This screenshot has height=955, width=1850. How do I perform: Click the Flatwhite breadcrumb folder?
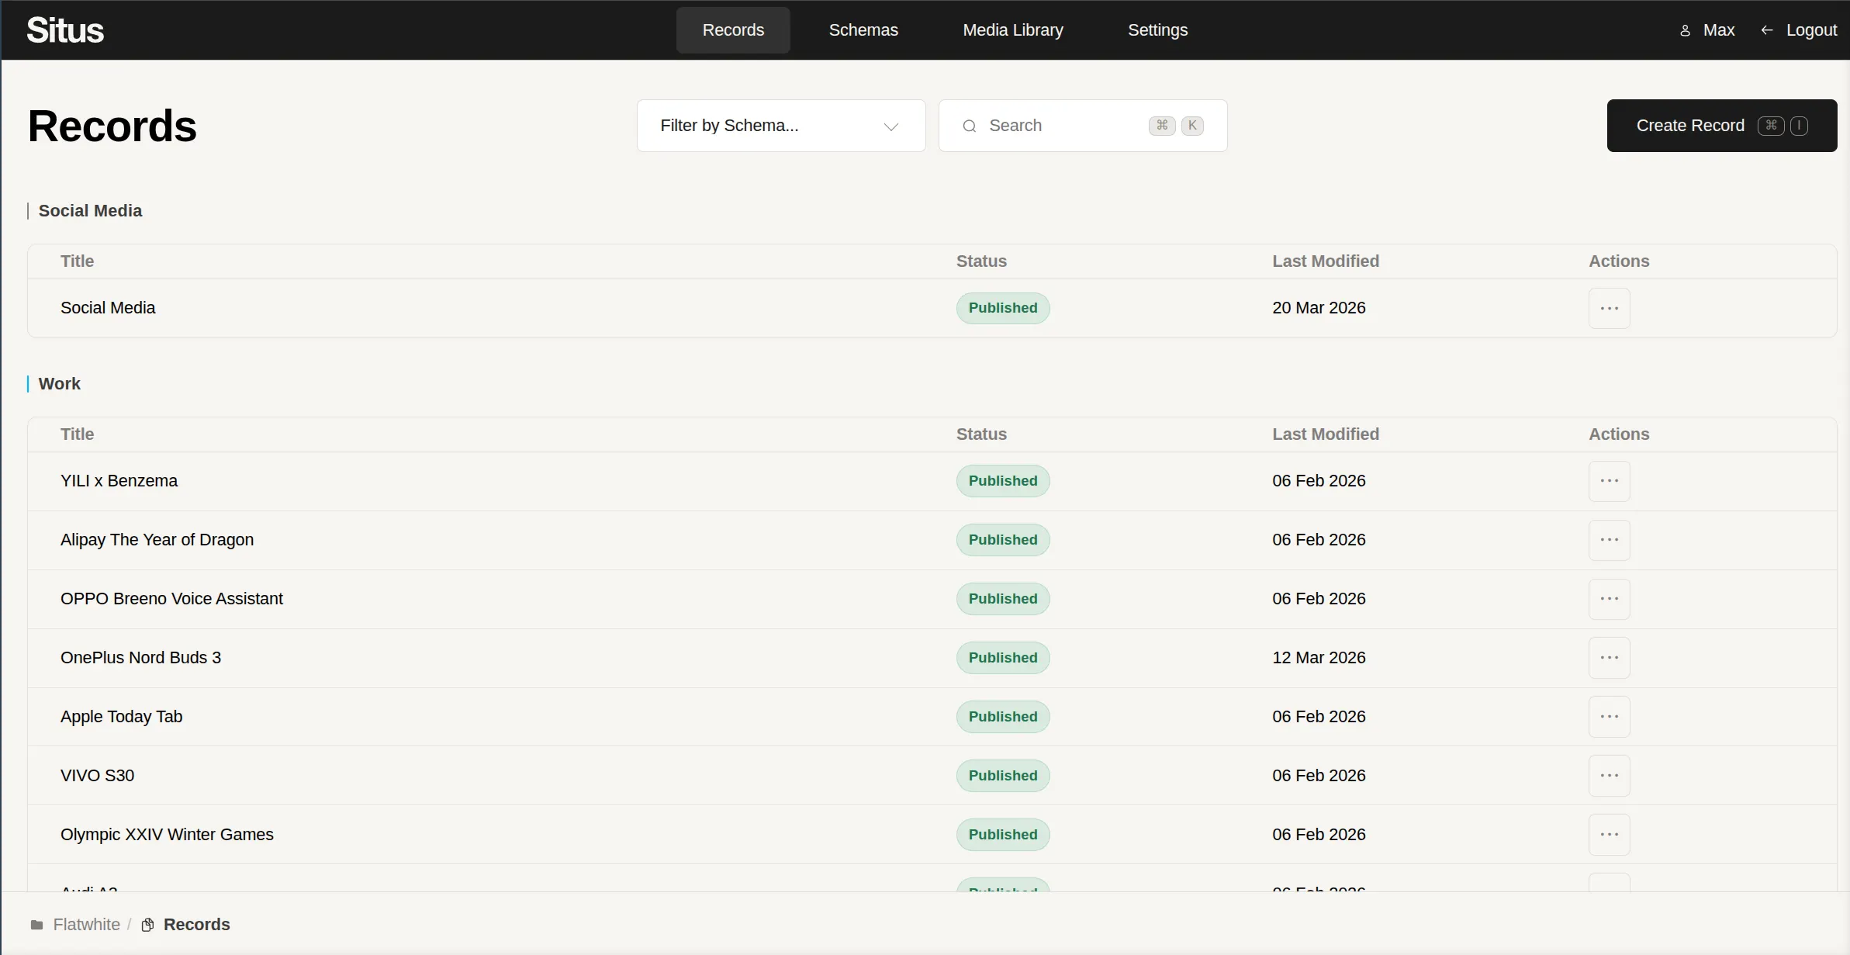click(x=85, y=925)
